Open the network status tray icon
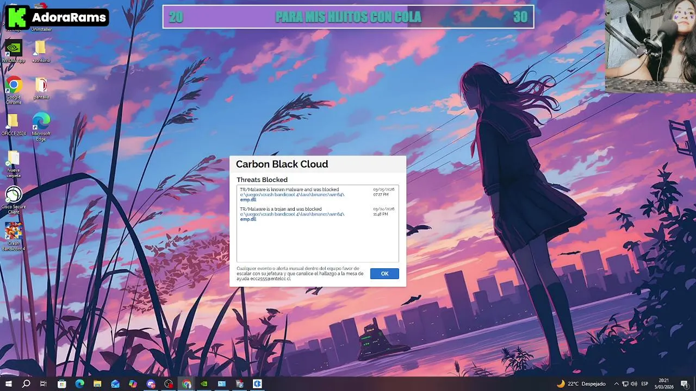This screenshot has width=696, height=391. (x=625, y=383)
